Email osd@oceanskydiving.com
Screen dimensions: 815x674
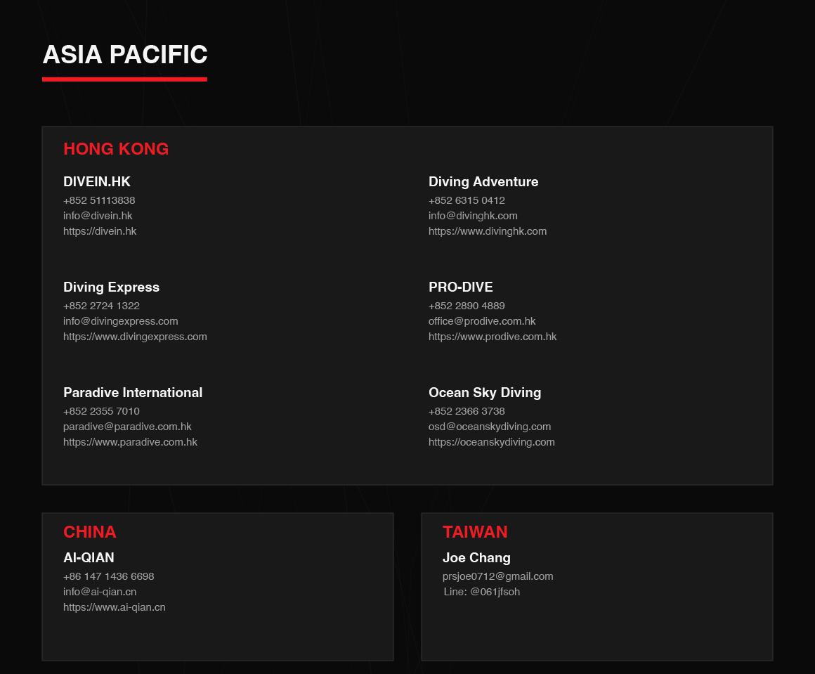490,427
